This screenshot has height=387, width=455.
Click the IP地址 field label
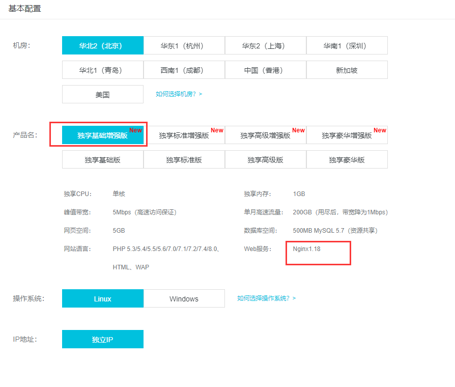[x=25, y=339]
